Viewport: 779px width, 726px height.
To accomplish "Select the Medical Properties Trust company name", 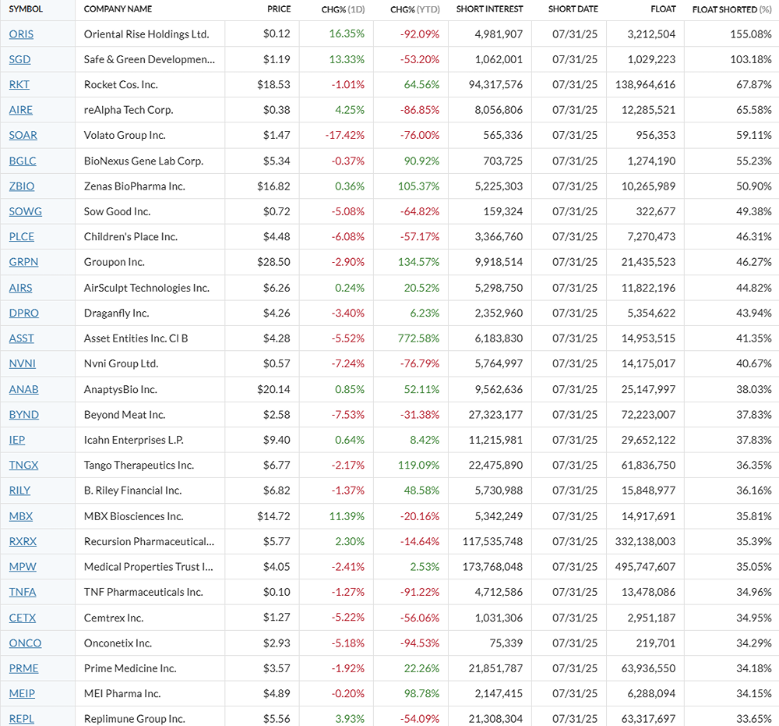I will (149, 568).
